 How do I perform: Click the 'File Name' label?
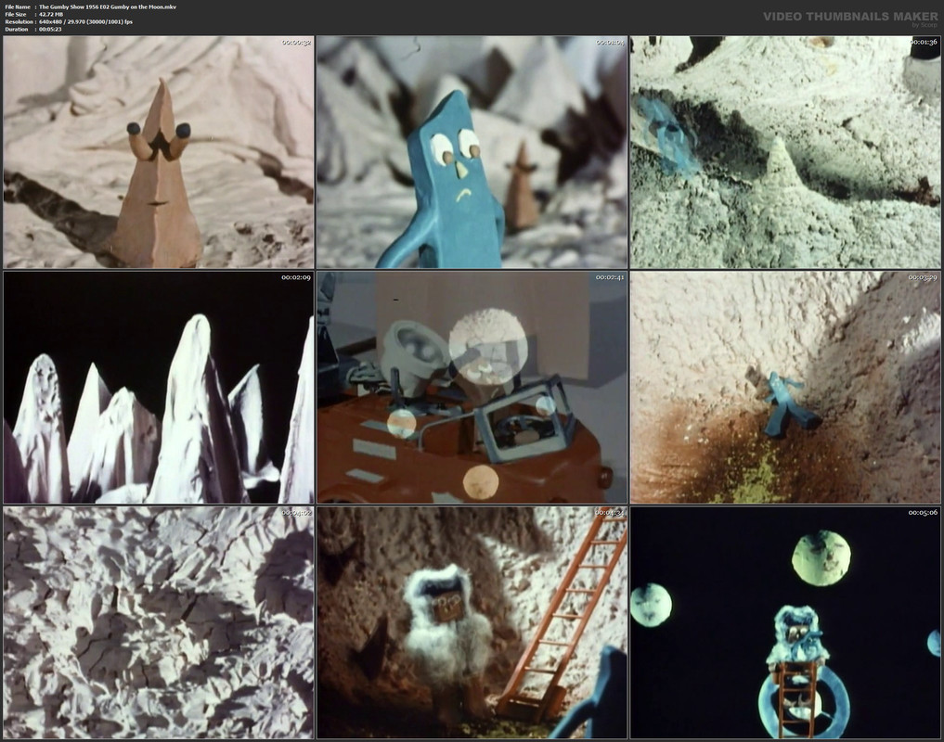[x=18, y=6]
